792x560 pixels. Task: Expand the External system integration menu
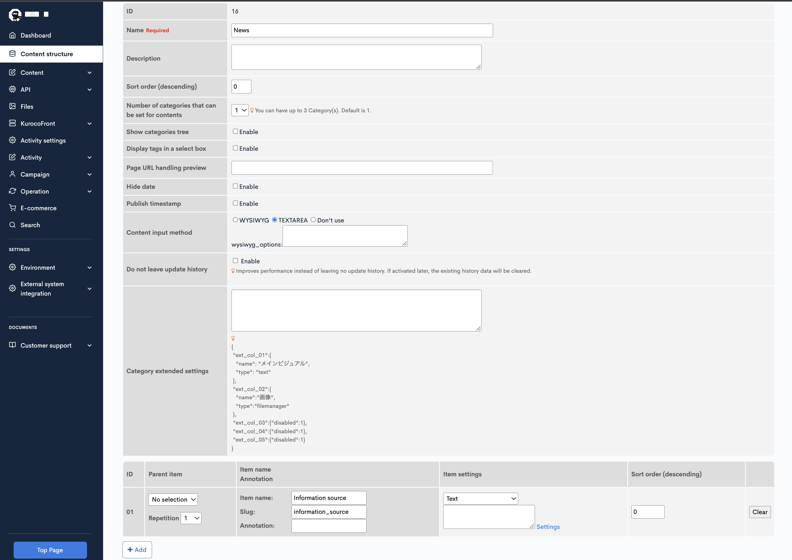click(42, 288)
